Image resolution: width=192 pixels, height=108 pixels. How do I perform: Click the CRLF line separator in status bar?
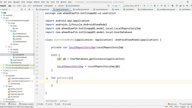point(171,107)
